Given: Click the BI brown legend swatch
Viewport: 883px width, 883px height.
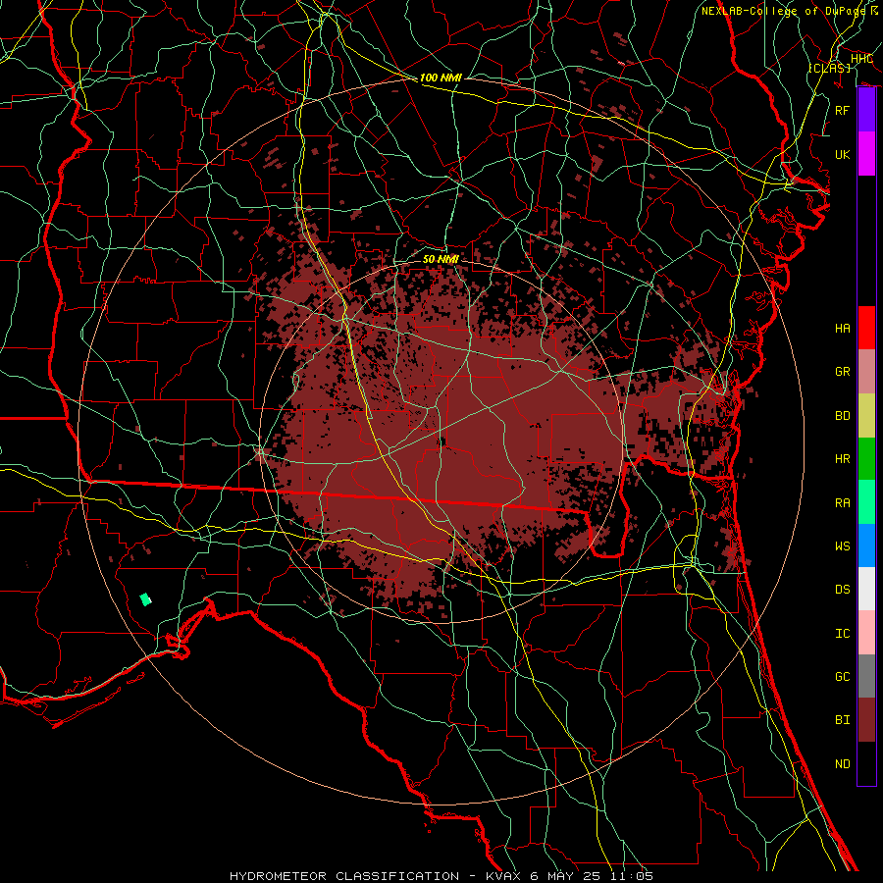Looking at the screenshot, I should pos(866,720).
